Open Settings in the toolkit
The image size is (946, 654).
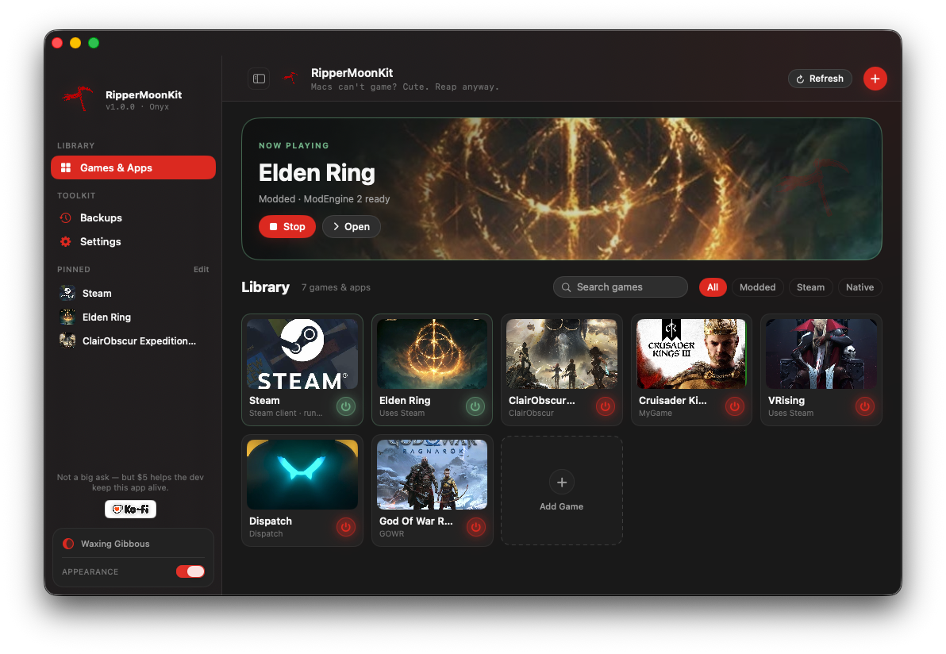click(x=133, y=241)
